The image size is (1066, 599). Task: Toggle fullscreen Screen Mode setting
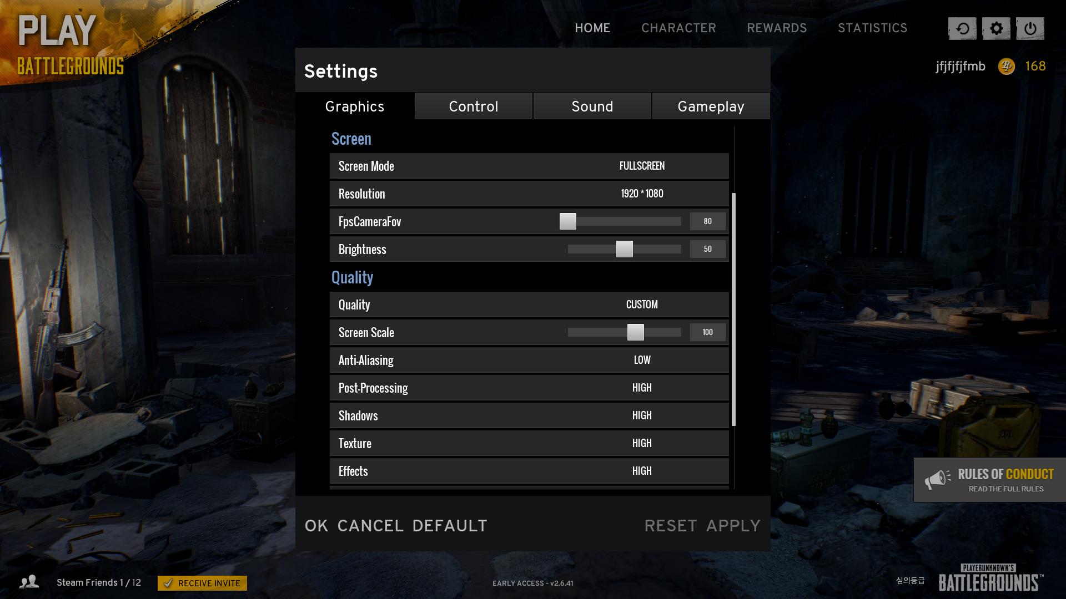pos(641,166)
